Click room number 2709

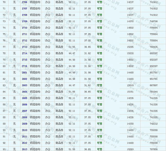point(25,21)
